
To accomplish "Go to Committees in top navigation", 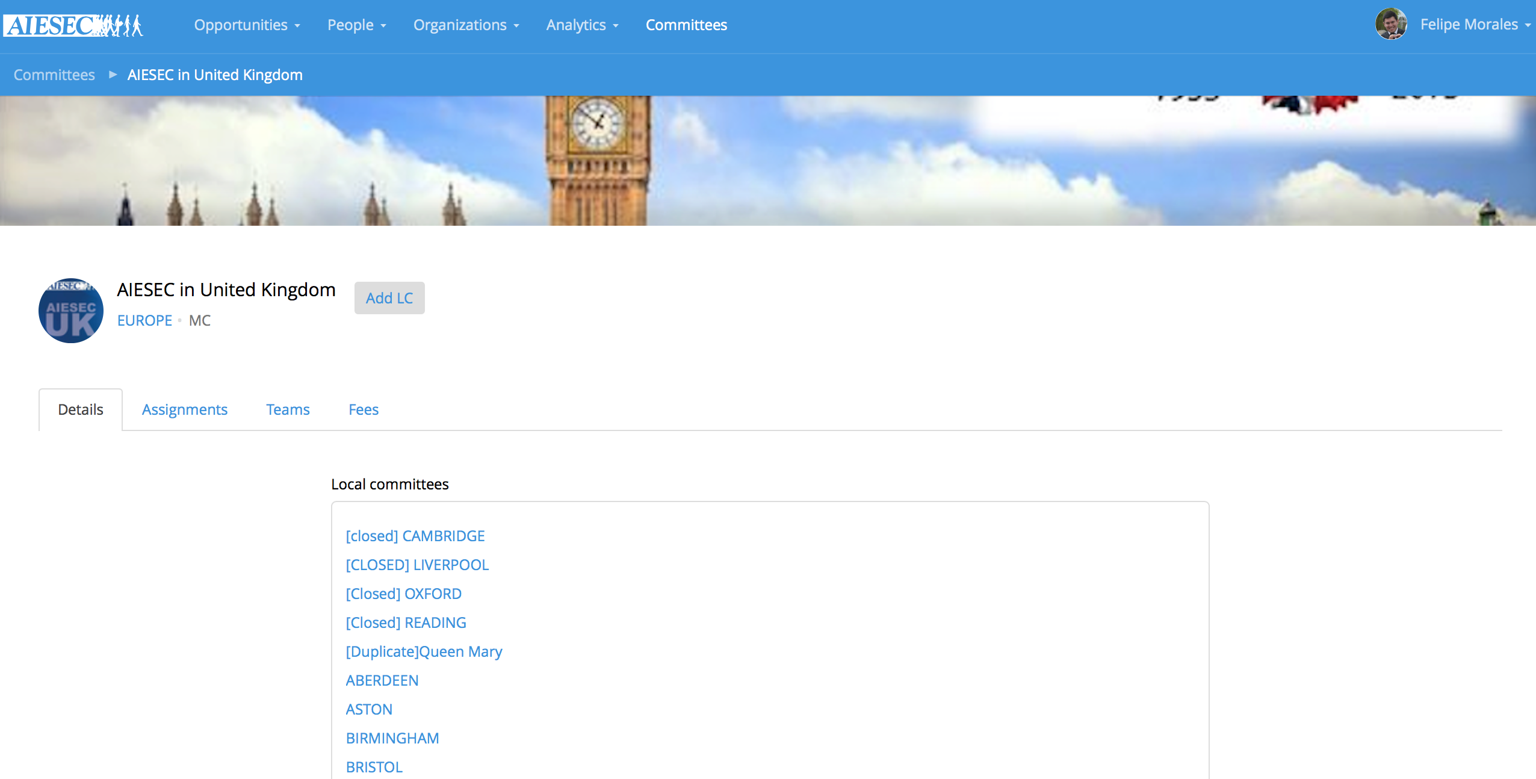I will click(686, 25).
